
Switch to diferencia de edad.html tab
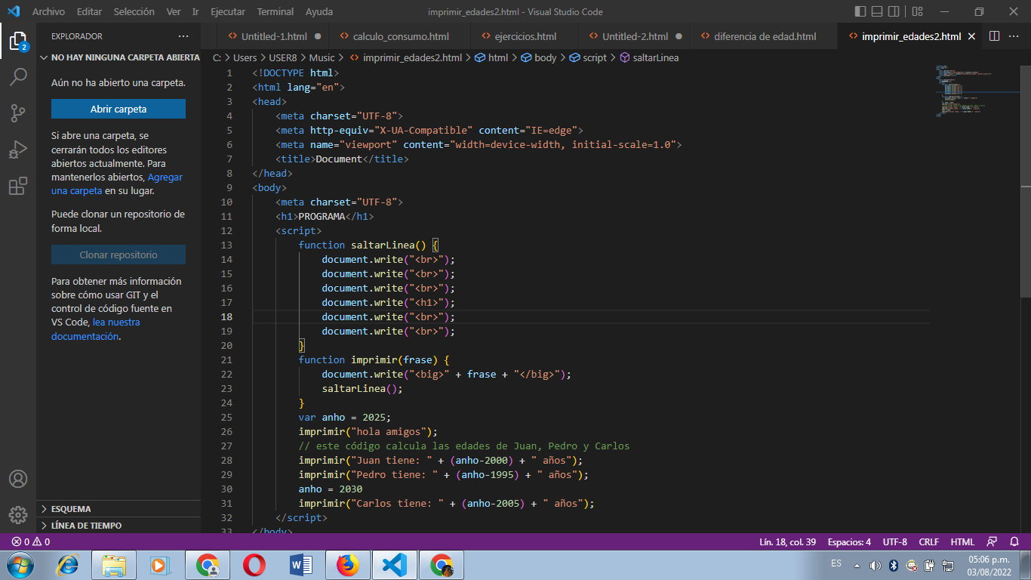(765, 36)
